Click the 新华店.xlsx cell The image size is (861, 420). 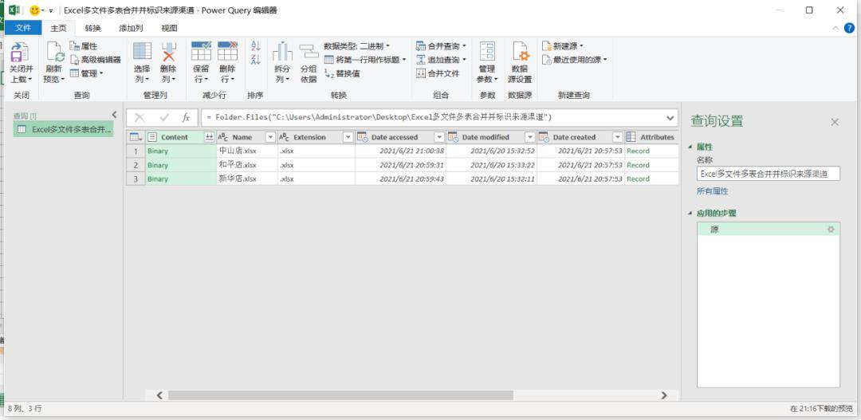click(x=247, y=179)
